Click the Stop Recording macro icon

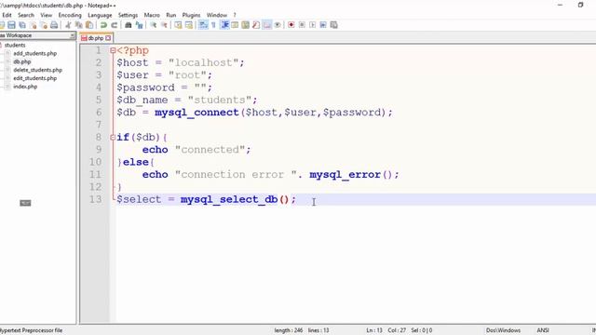click(302, 25)
